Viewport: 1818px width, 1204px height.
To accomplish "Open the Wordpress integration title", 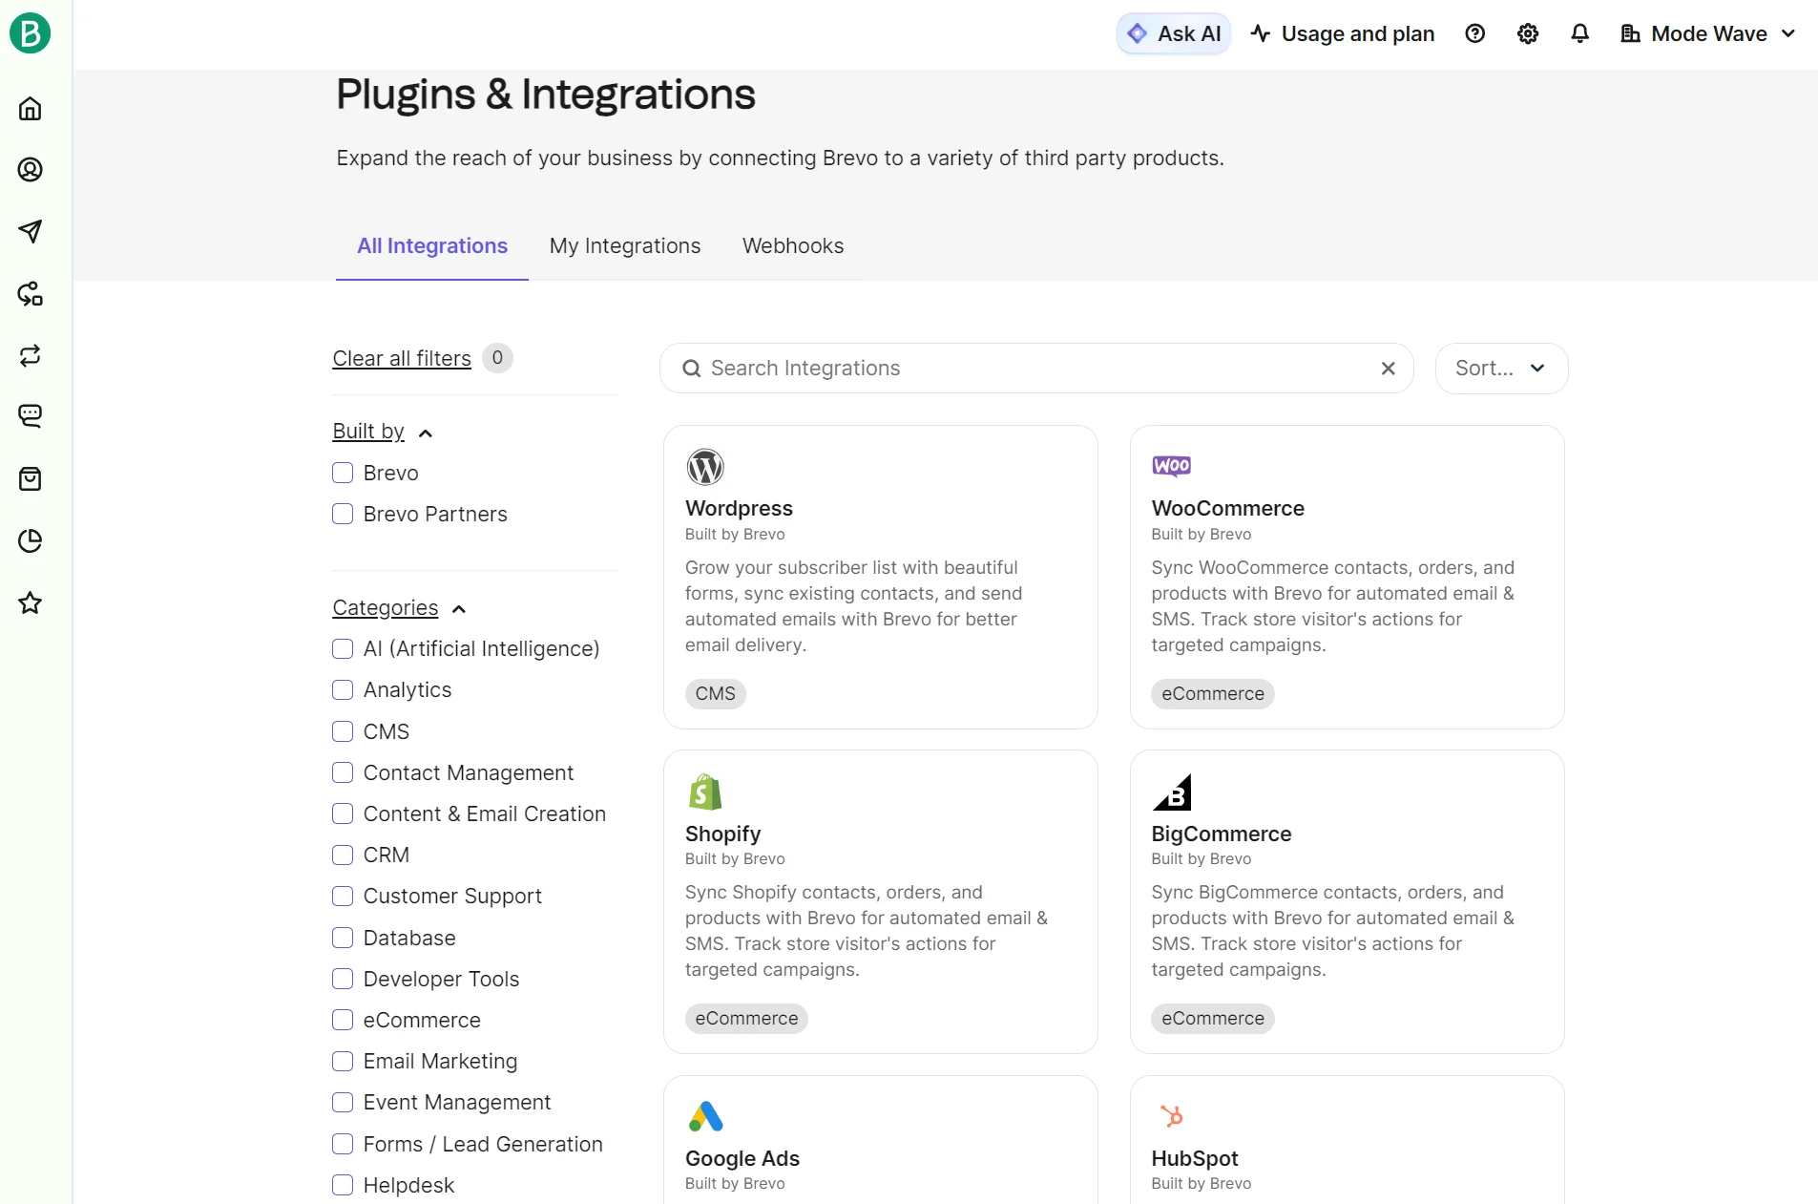I will pyautogui.click(x=739, y=509).
